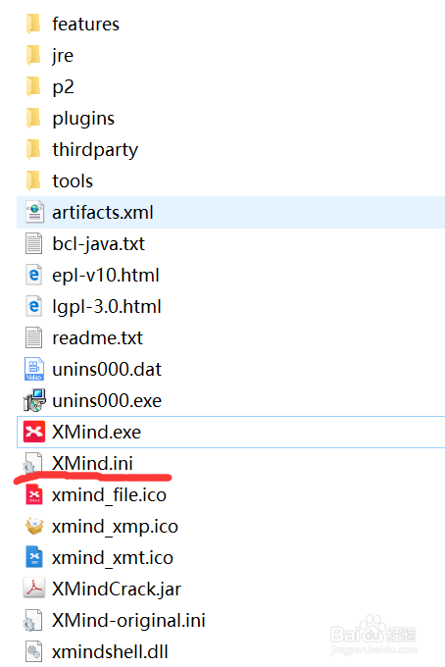Viewport: 445px width, 667px height.
Task: Select the XMind.ini settings file icon
Action: point(32,463)
